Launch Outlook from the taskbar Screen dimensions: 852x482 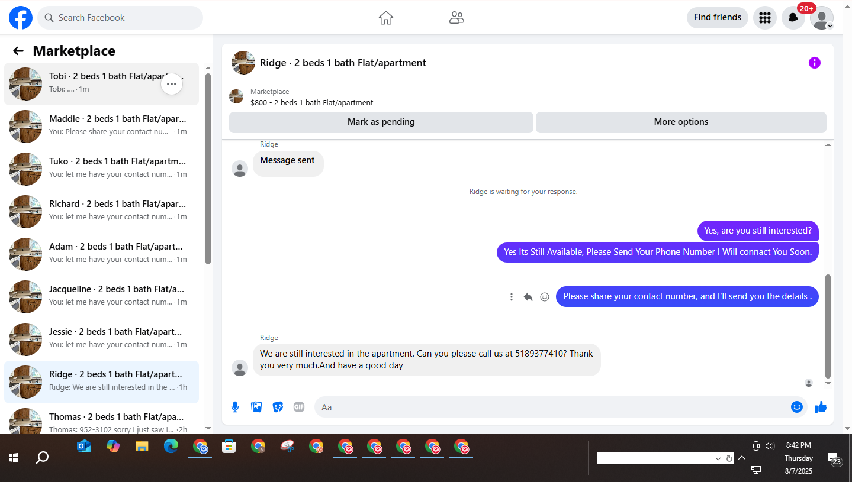(x=84, y=447)
